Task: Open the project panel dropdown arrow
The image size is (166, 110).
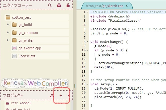Action: pyautogui.click(x=68, y=96)
